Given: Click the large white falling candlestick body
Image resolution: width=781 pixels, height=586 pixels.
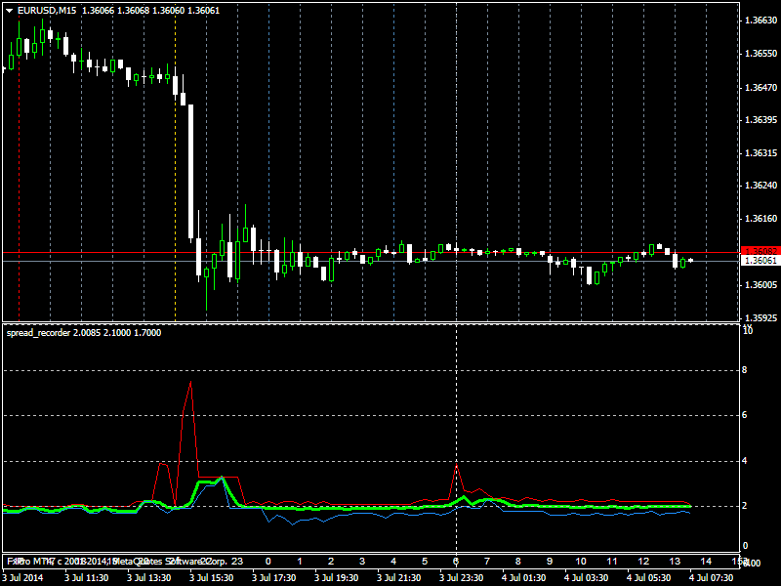Looking at the screenshot, I should click(191, 171).
